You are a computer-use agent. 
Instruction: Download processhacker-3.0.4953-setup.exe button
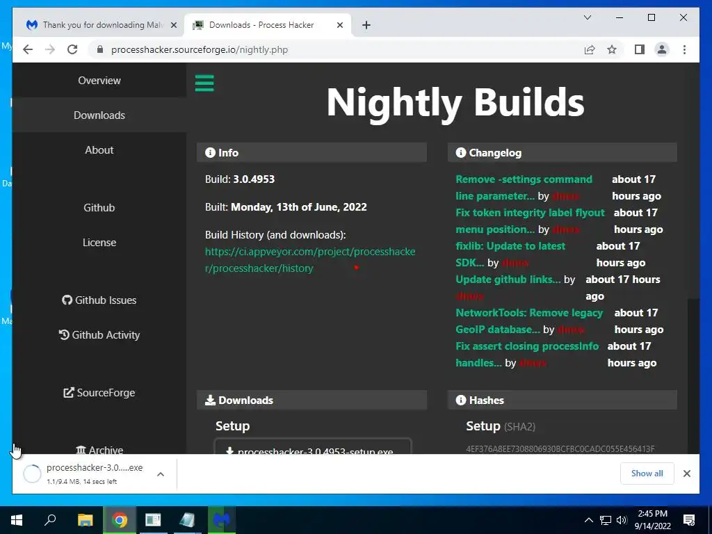313,447
